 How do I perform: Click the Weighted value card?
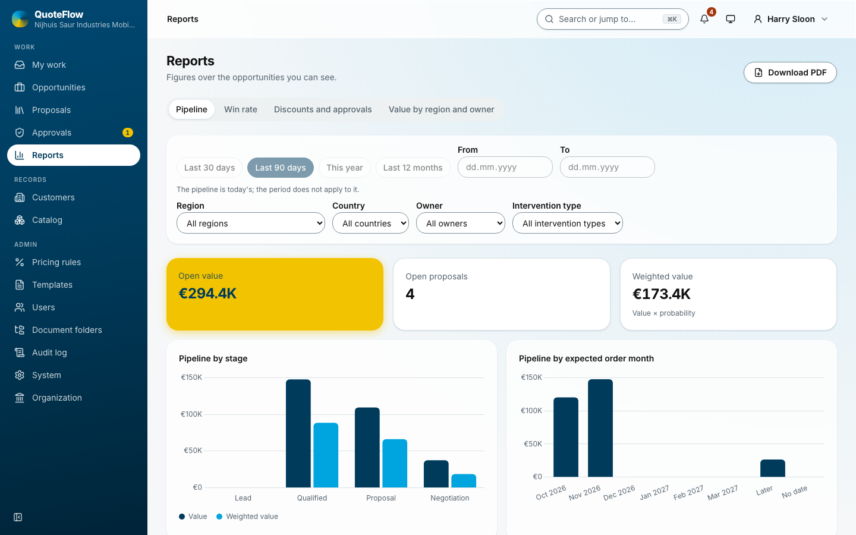(x=728, y=294)
